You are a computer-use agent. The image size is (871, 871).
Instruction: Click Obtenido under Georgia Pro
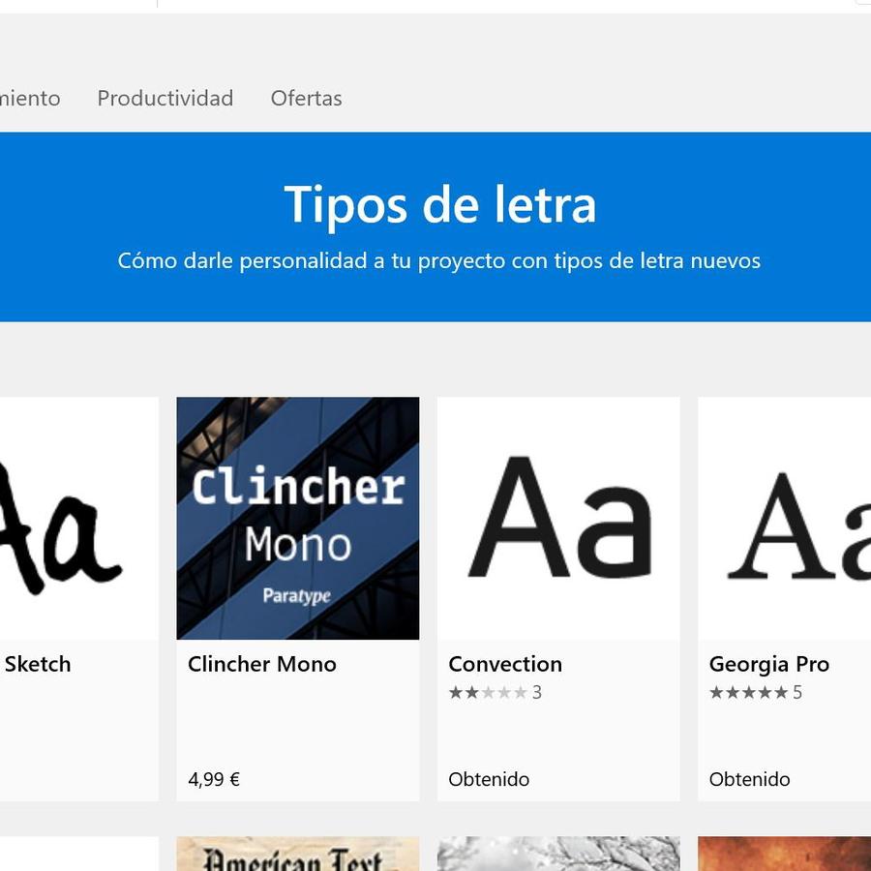click(749, 779)
